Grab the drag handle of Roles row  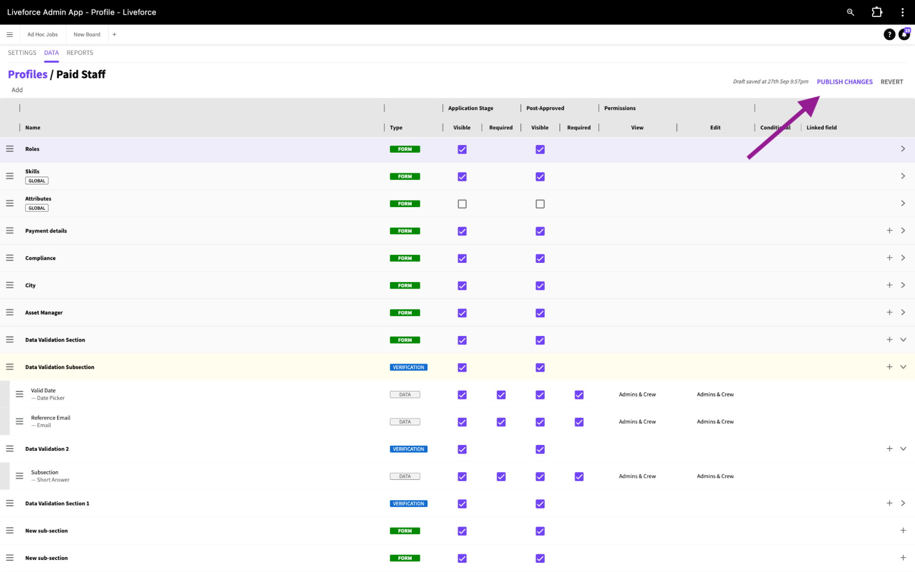[10, 149]
